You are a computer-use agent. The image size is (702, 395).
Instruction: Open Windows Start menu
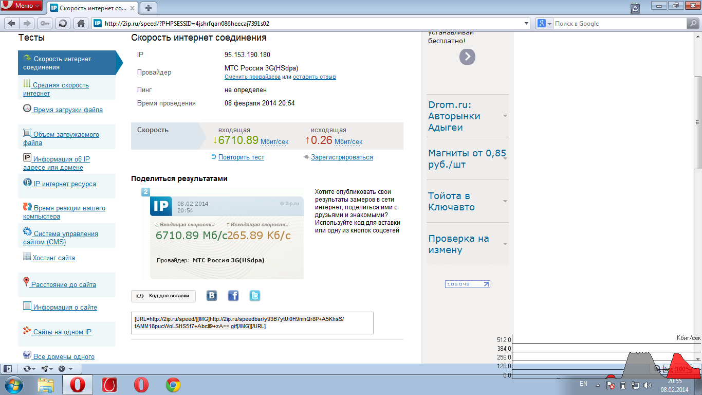coord(13,385)
